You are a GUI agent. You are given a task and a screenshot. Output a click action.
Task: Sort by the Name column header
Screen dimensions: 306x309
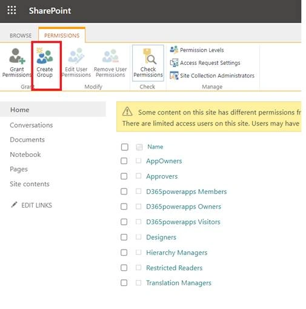click(x=155, y=147)
